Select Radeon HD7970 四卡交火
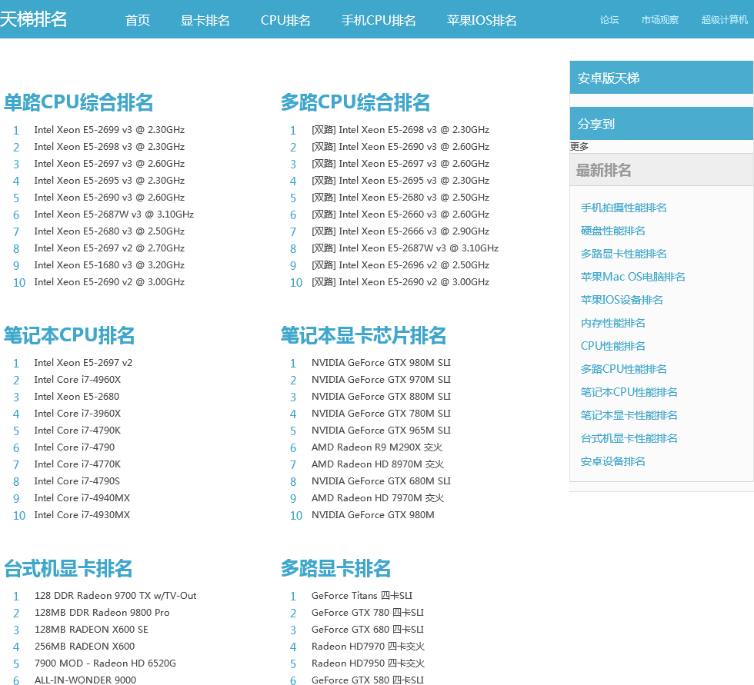The width and height of the screenshot is (754, 685). pyautogui.click(x=369, y=646)
